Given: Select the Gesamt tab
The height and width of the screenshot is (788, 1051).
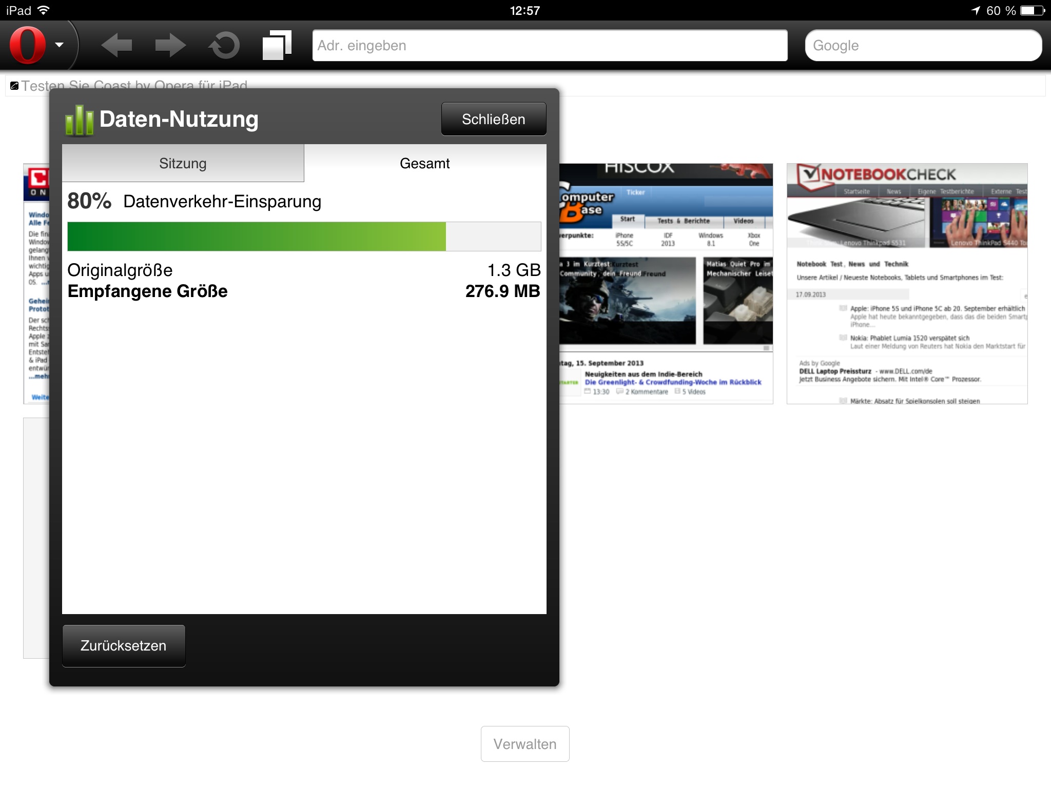Looking at the screenshot, I should click(x=424, y=163).
